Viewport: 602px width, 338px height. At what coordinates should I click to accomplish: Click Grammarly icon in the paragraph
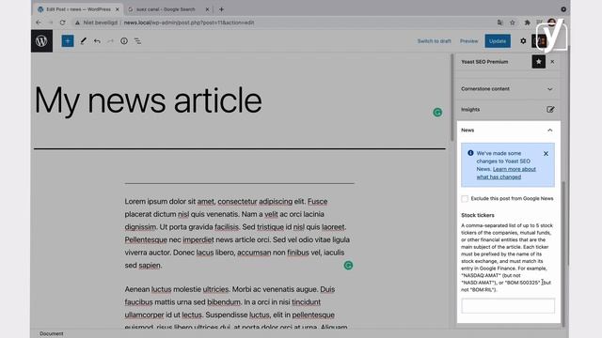click(348, 265)
